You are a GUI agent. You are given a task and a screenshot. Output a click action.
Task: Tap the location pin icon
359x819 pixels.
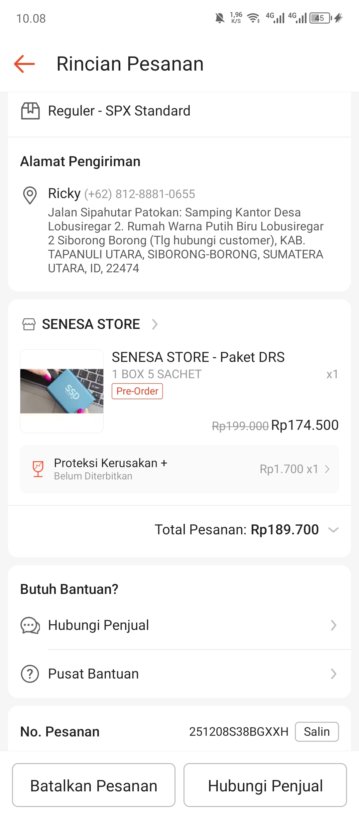30,195
